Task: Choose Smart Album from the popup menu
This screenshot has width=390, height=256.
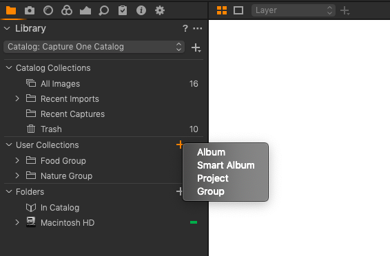Action: coord(225,165)
